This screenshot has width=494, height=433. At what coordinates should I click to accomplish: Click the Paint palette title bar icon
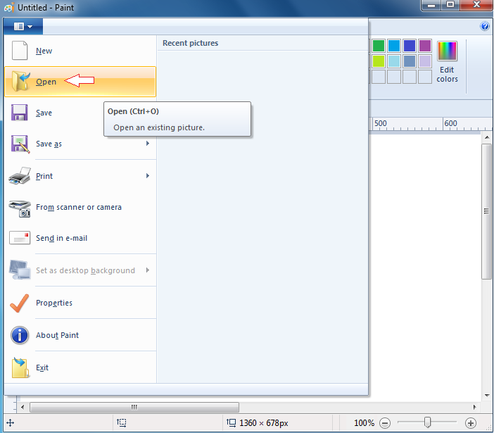9,7
